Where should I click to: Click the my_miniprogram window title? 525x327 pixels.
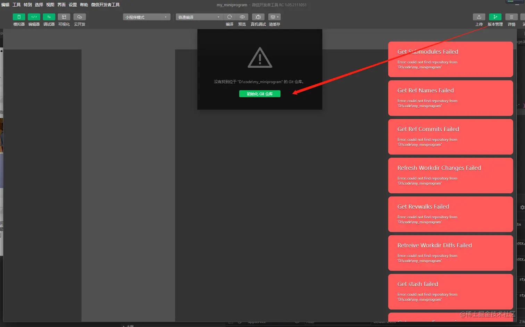pos(232,5)
